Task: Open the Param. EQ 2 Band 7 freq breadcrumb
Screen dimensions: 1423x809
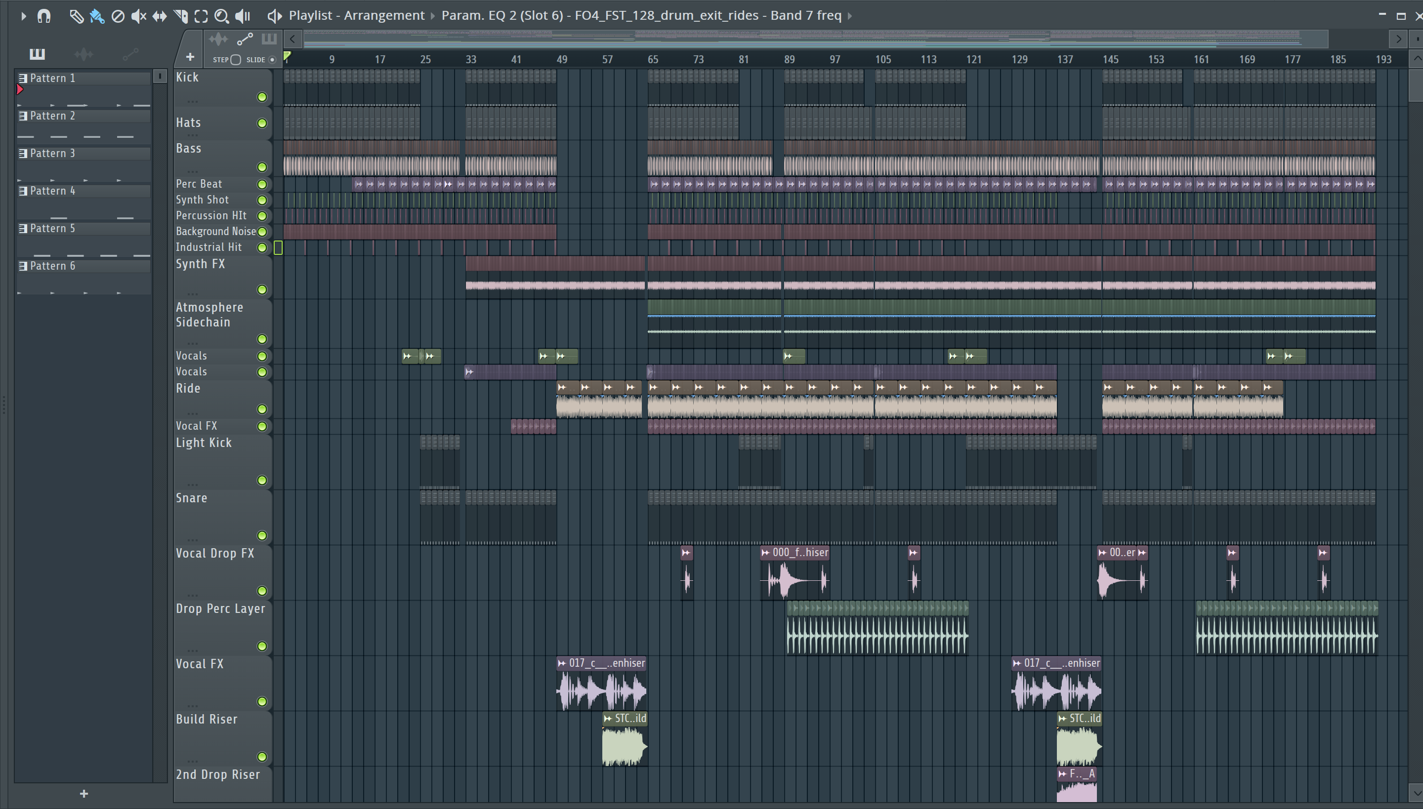Action: click(641, 16)
